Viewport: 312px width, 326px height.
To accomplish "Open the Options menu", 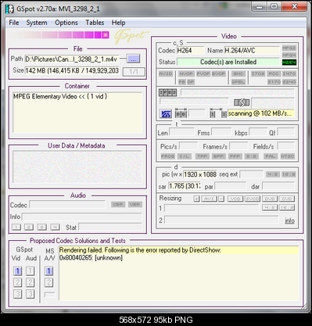I will click(x=66, y=23).
